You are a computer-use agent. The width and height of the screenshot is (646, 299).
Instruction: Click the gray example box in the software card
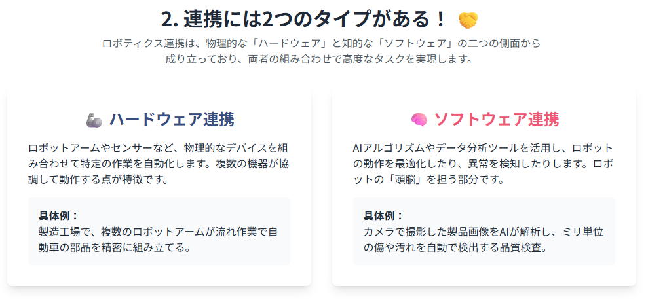click(x=484, y=231)
